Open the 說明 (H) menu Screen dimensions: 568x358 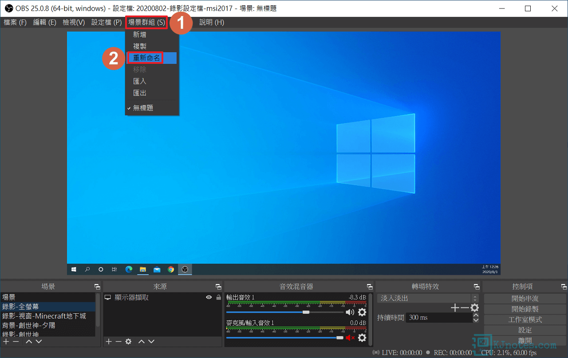(x=212, y=22)
